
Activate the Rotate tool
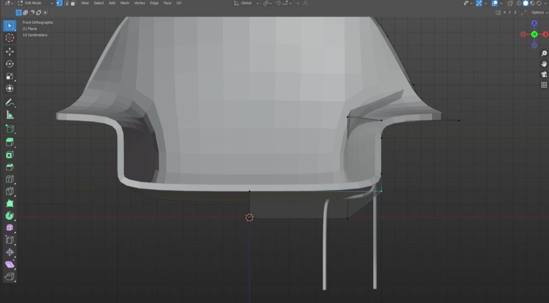[9, 64]
